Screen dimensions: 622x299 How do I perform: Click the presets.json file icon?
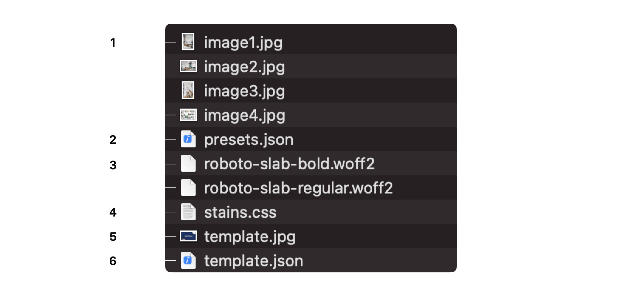pyautogui.click(x=188, y=139)
